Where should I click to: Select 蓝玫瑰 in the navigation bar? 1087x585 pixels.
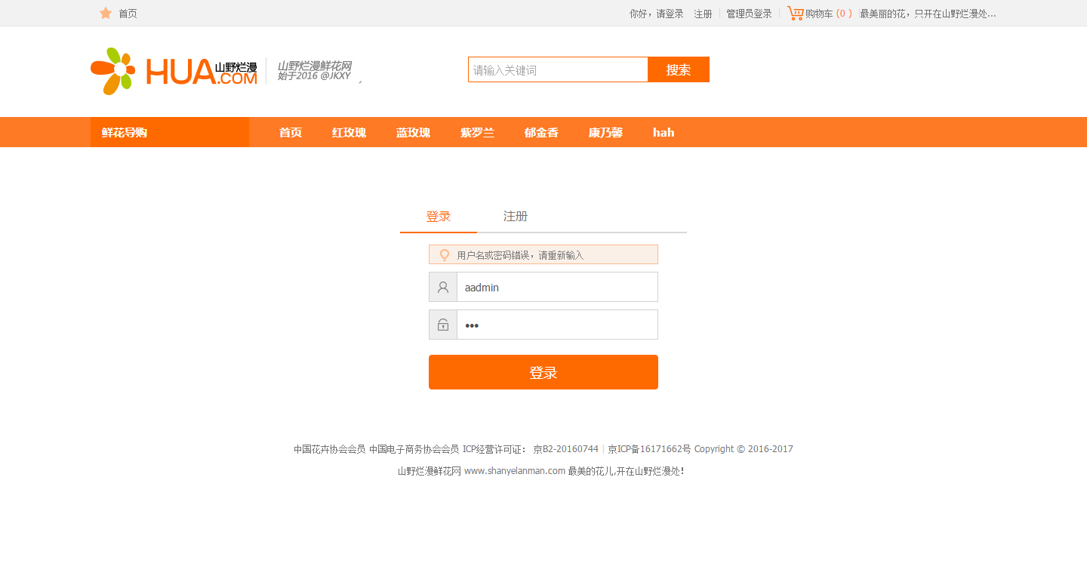[x=413, y=132]
